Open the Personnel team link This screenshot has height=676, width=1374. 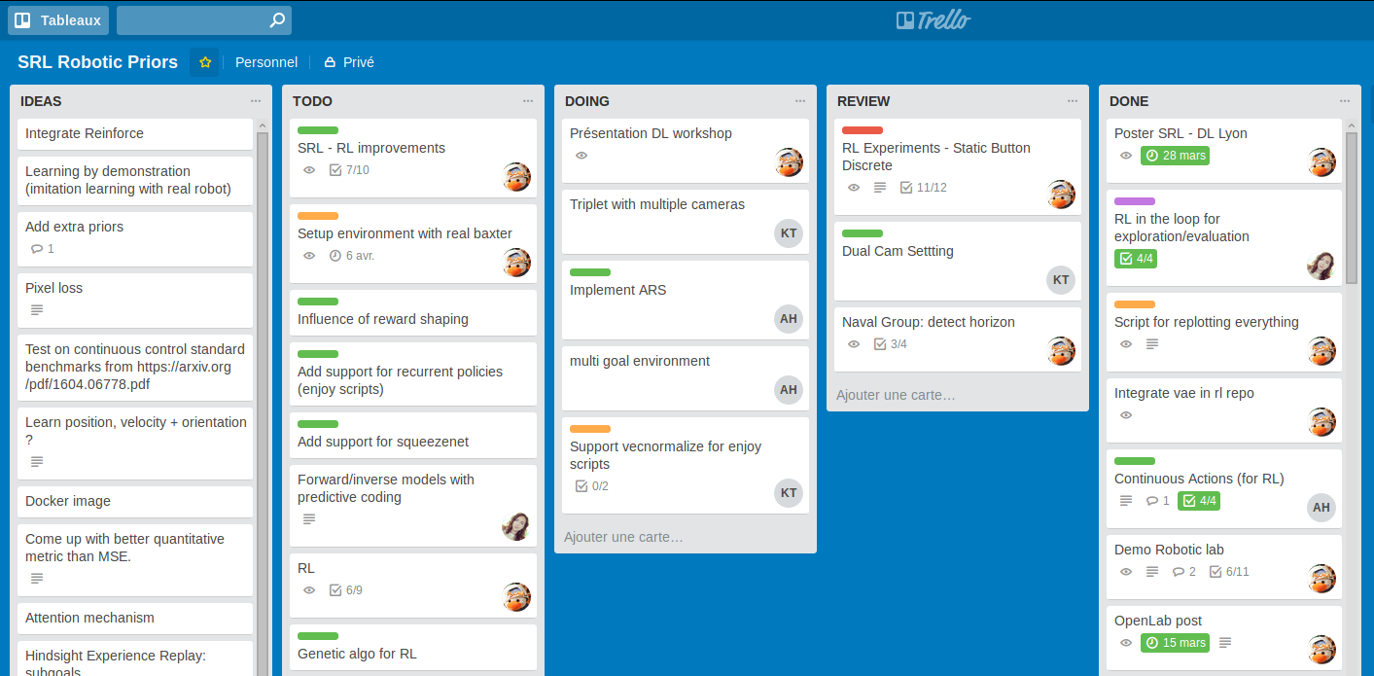tap(266, 62)
